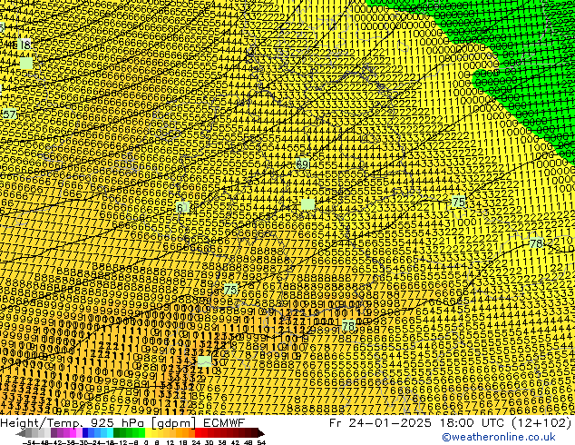Click the '-54' legend value

(29, 442)
